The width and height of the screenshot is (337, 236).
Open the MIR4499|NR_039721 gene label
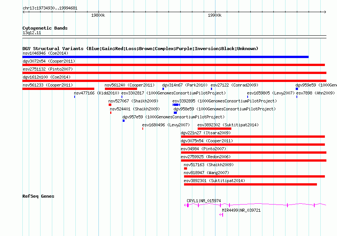point(241,210)
